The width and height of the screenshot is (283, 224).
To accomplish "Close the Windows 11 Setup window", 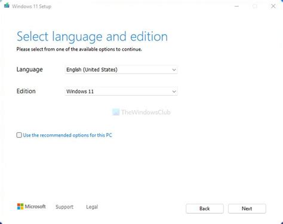I will (x=273, y=6).
